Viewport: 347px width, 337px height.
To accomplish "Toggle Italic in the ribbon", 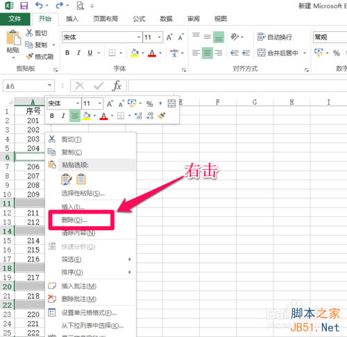I will pos(78,53).
